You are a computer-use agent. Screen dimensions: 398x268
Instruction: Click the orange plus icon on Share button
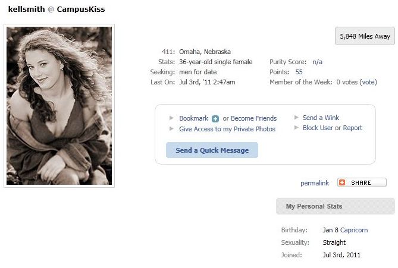(342, 182)
